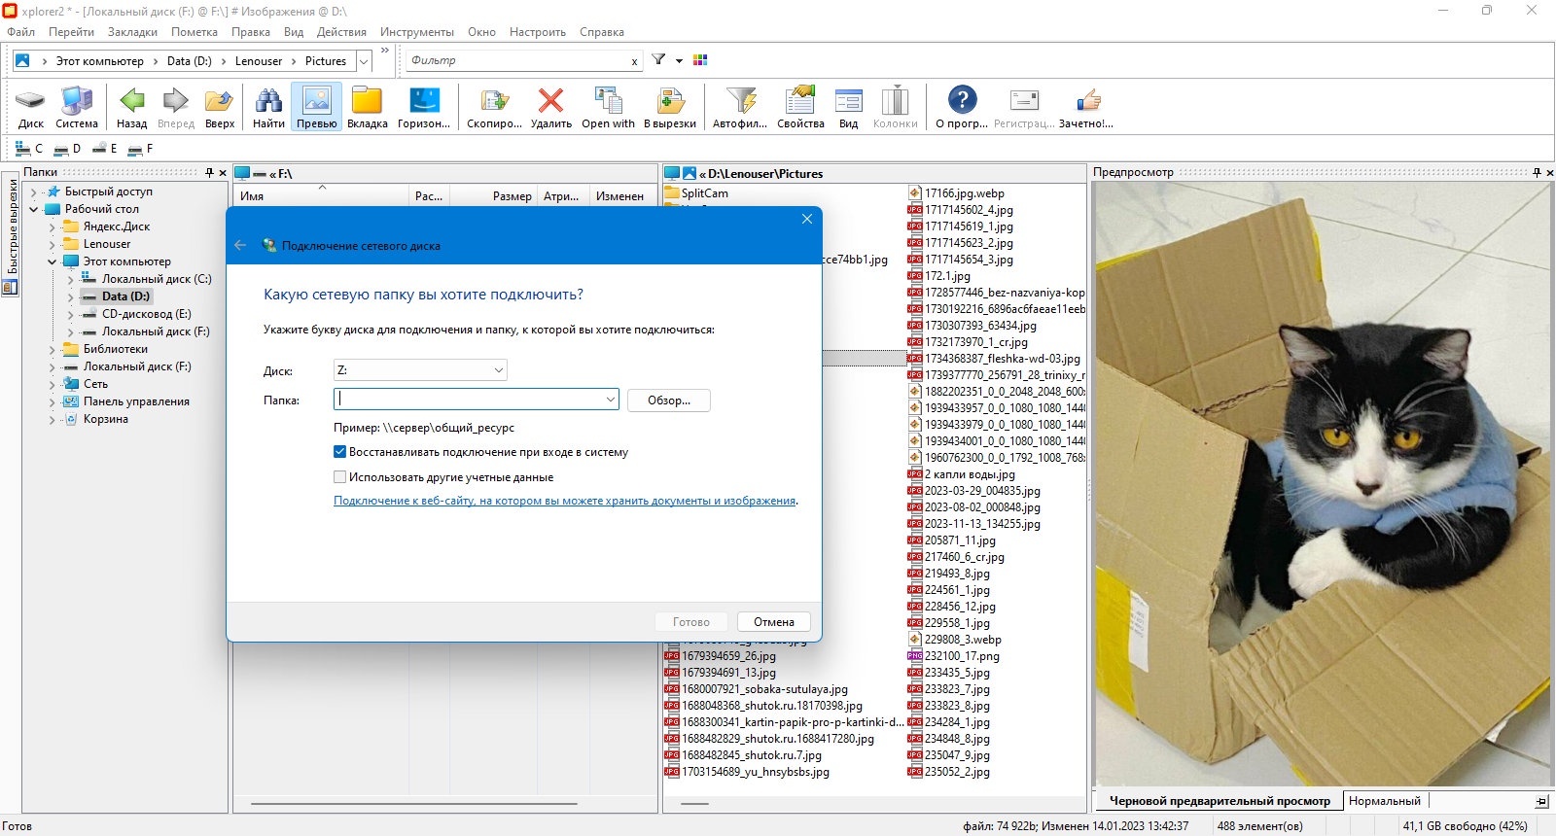
Task: Click the Автофильтр funnel icon
Action: [x=740, y=101]
